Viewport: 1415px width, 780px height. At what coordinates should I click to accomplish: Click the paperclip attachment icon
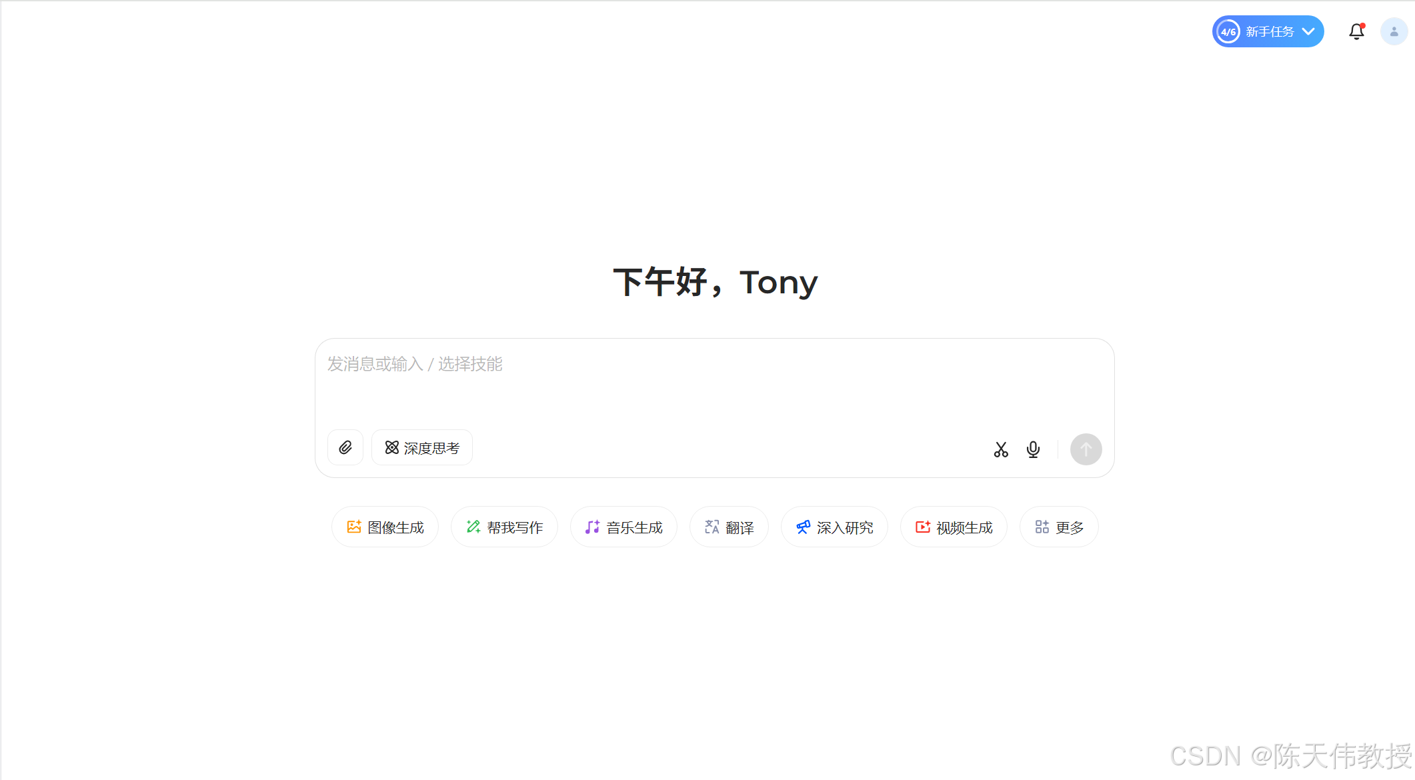coord(345,447)
